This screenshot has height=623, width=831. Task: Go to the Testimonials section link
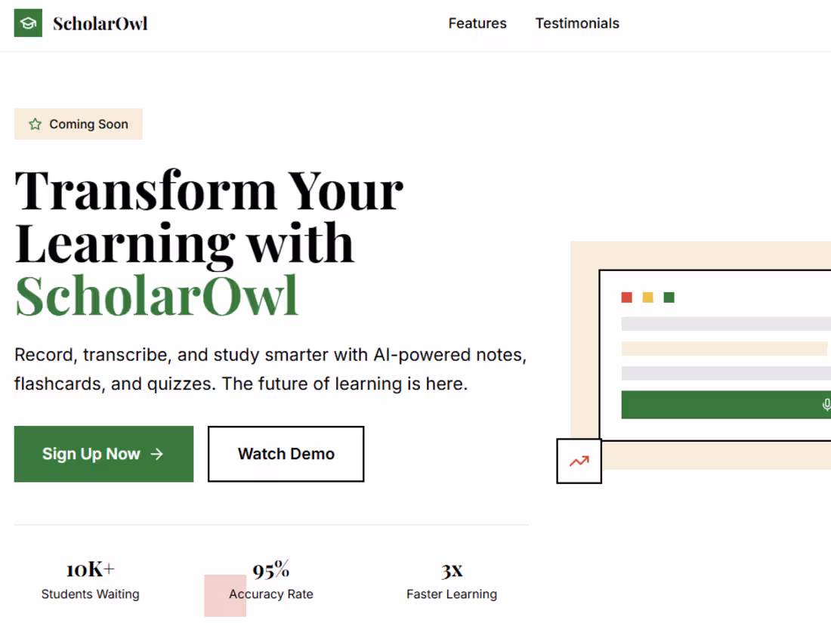(x=577, y=23)
